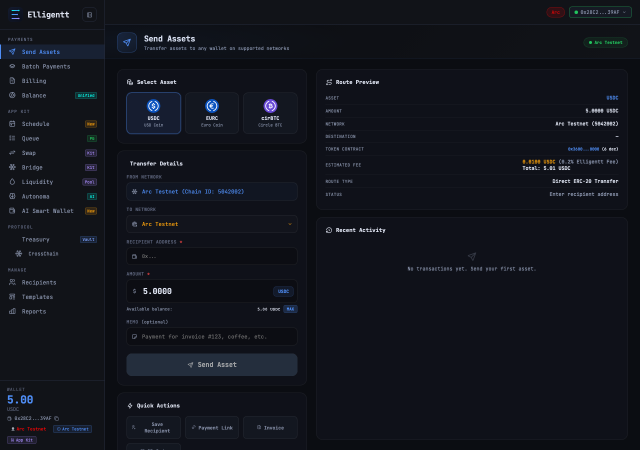The width and height of the screenshot is (640, 450).
Task: Click the route icon next to Route Preview
Action: (x=329, y=82)
